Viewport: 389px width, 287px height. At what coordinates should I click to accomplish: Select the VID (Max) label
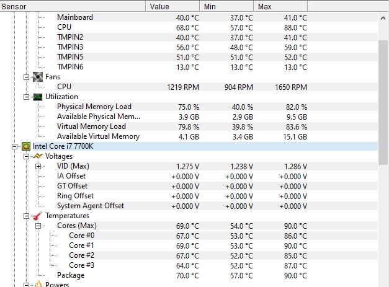pyautogui.click(x=73, y=166)
